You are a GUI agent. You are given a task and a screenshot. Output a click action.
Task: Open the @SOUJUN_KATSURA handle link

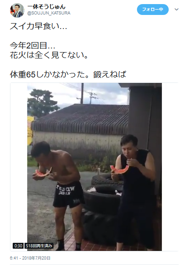tap(49, 13)
